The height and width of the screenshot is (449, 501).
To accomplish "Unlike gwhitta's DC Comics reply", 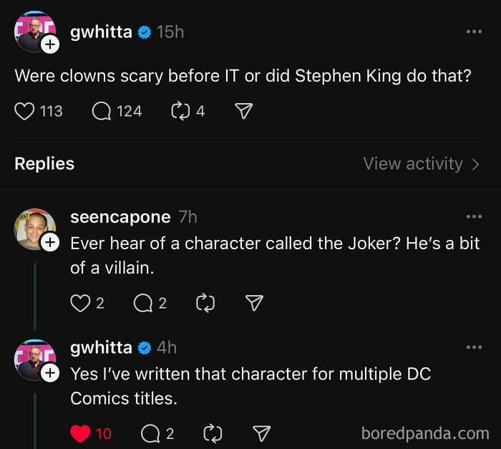I will tap(81, 433).
